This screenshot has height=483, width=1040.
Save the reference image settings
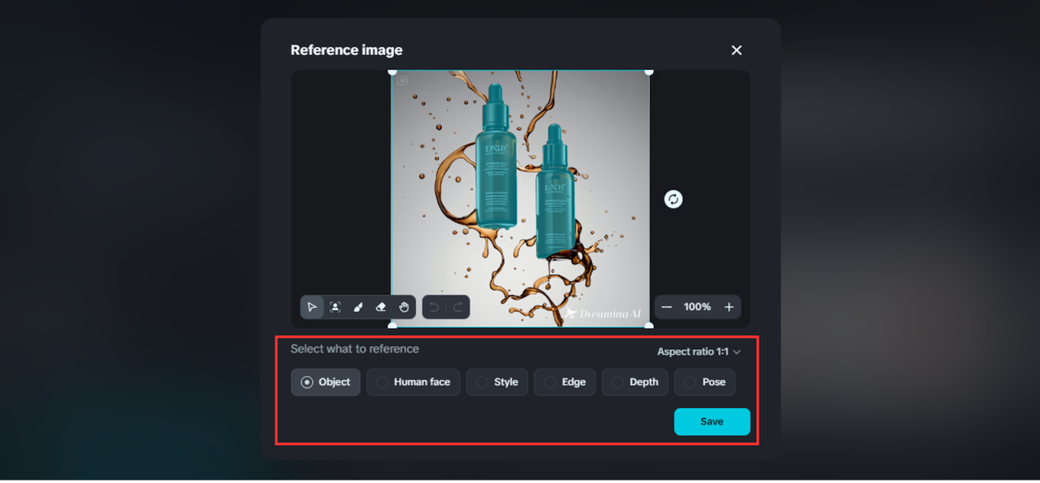(x=712, y=421)
